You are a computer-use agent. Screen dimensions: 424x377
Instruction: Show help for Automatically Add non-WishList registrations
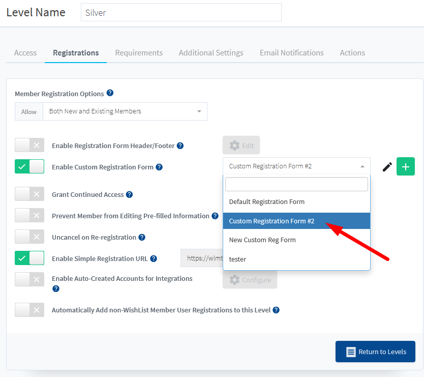tap(276, 310)
